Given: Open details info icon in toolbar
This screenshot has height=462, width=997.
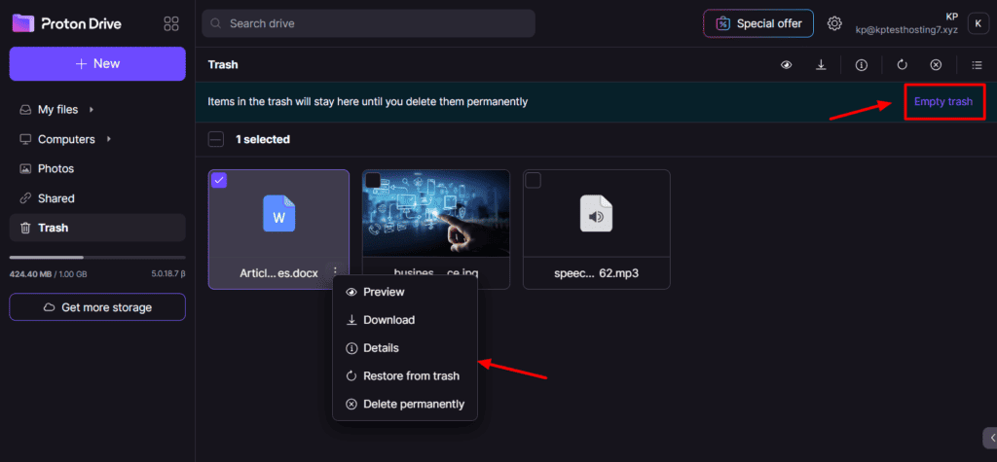Looking at the screenshot, I should tap(861, 65).
